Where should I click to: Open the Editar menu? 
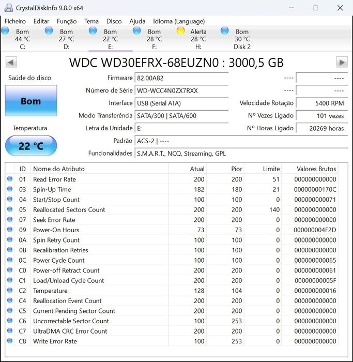point(41,21)
